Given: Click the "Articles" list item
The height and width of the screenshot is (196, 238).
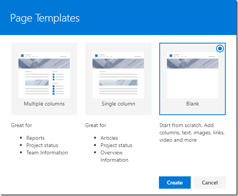Looking at the screenshot, I should 109,138.
